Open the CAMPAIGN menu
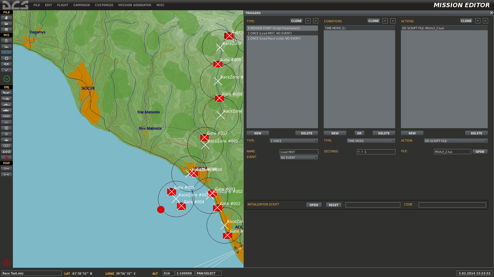494x277 pixels. tap(82, 5)
